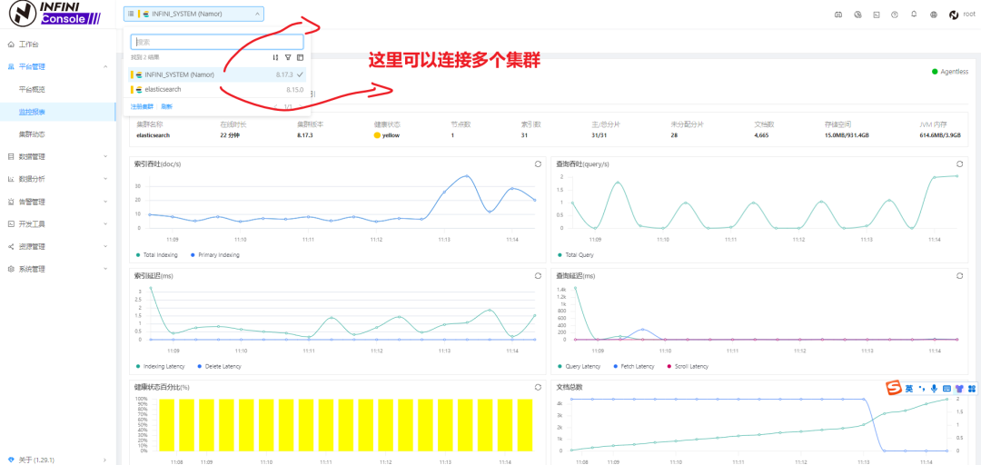Open the Sogou soft keyboard icon

coord(946,389)
